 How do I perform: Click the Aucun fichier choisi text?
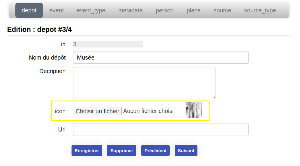coord(148,111)
